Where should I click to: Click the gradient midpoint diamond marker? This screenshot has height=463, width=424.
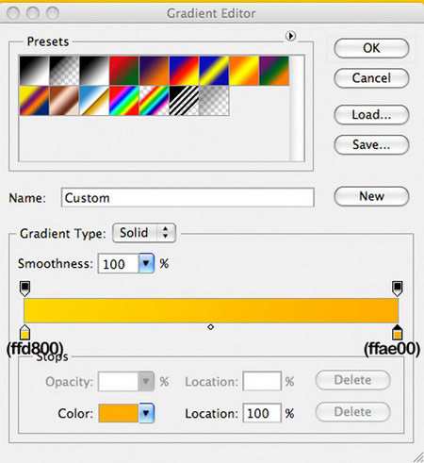click(211, 327)
